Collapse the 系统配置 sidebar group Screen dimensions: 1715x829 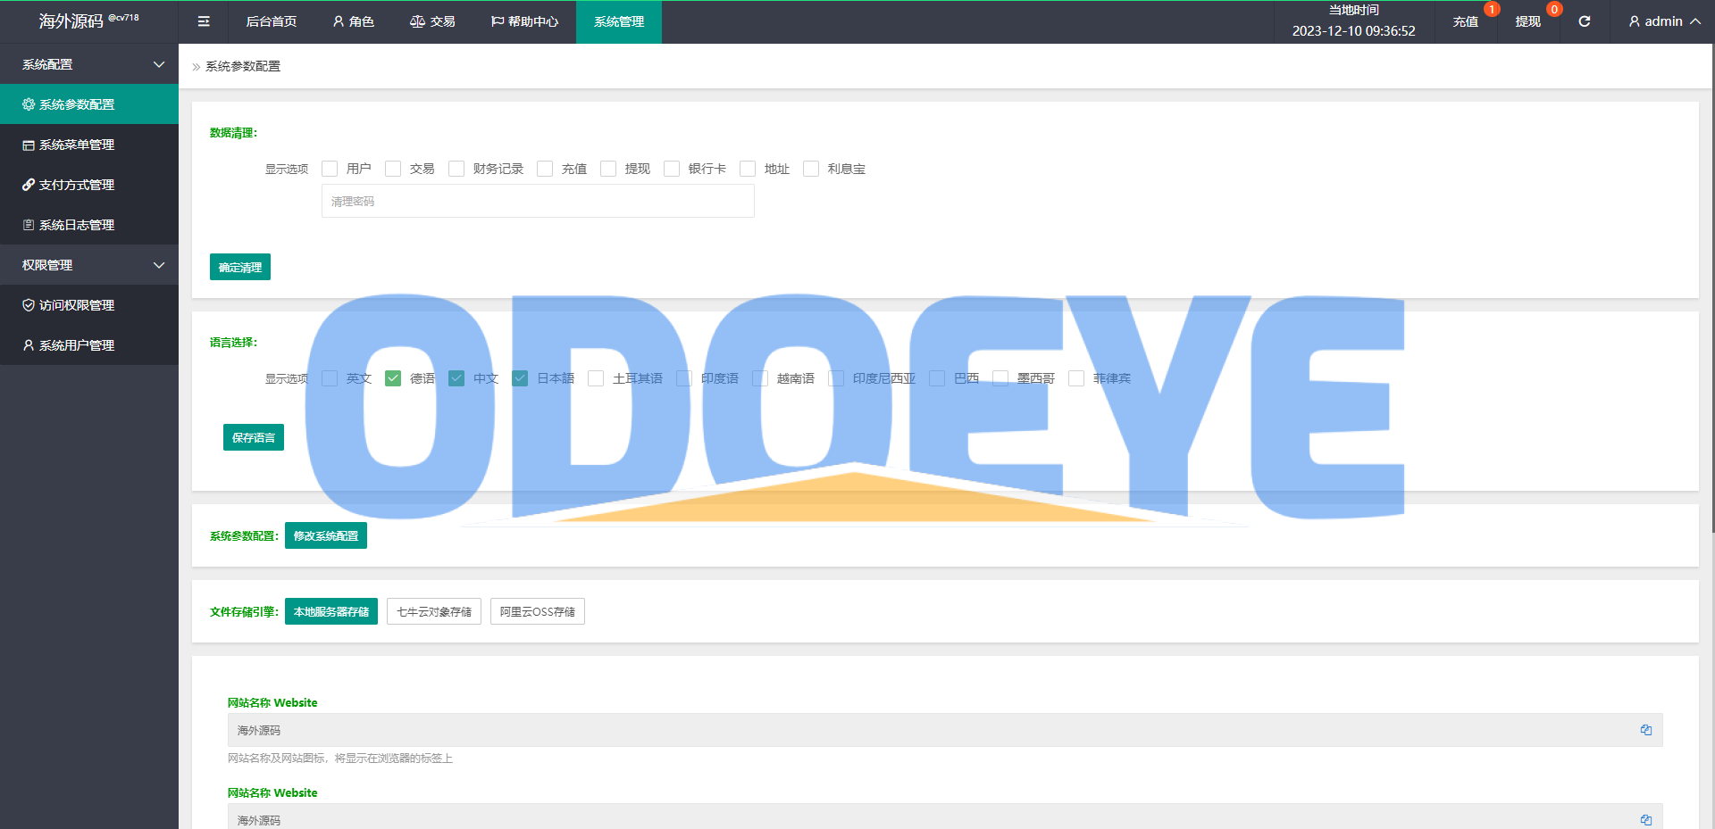click(x=89, y=64)
